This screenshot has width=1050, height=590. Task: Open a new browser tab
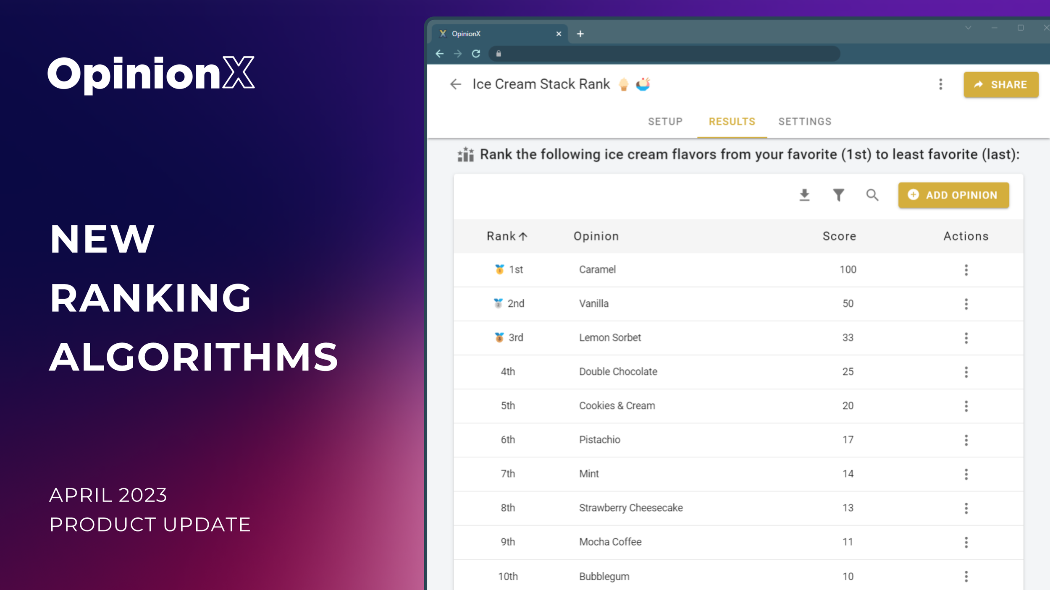[580, 34]
